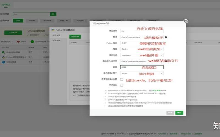
Task: Click the Redis label in recent entries
Action: [x=23, y=42]
